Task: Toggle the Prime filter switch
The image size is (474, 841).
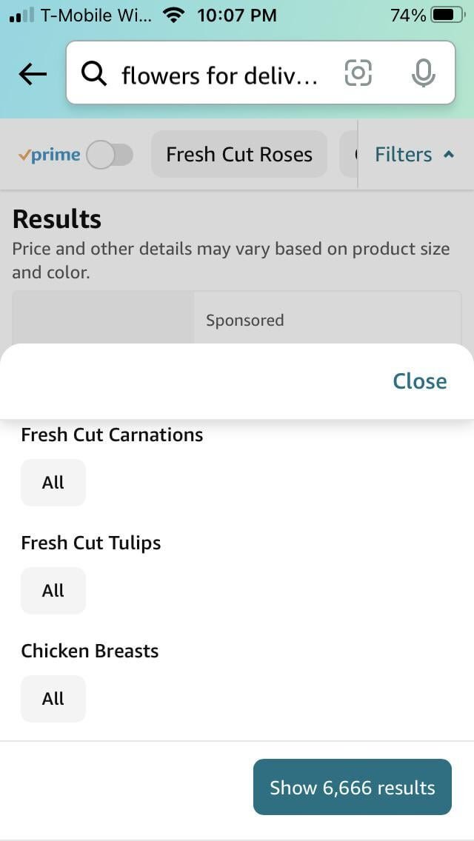Action: pos(110,155)
